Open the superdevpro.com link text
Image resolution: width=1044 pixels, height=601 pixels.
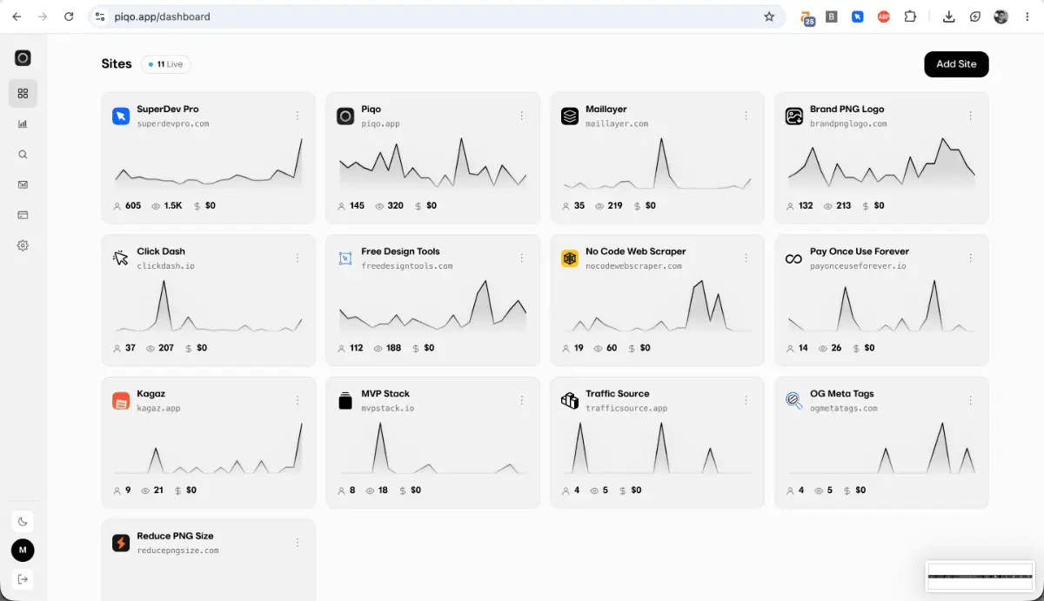tap(173, 124)
